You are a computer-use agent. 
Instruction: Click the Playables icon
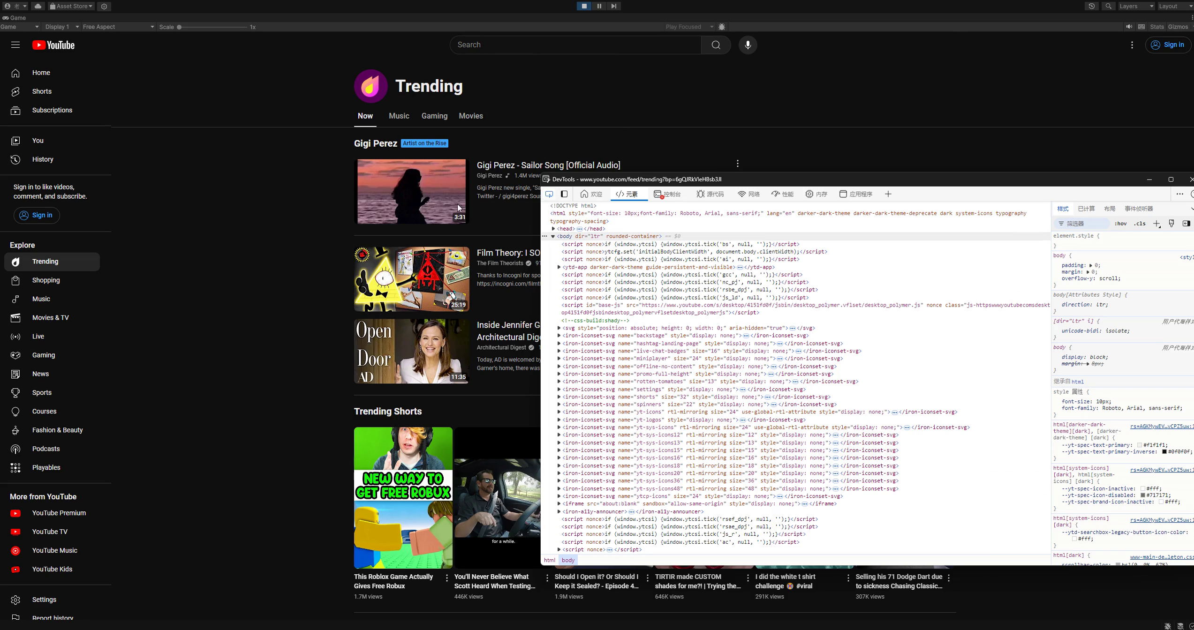(x=15, y=468)
